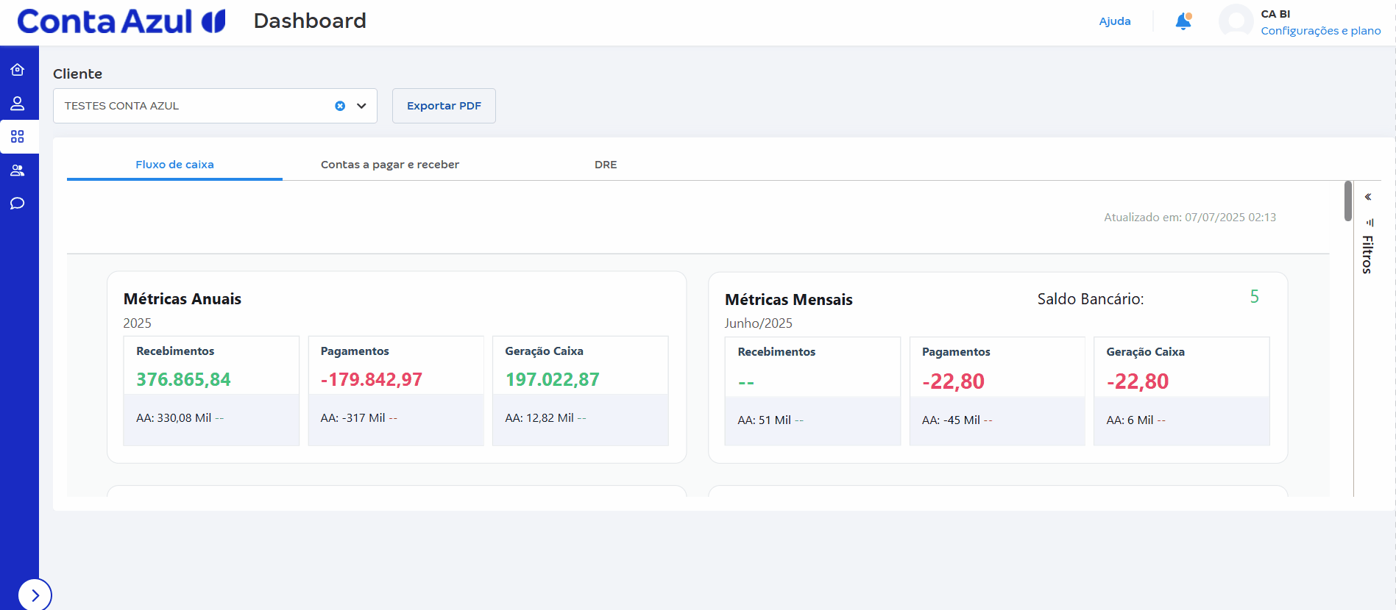
Task: Clear the selected client with the x icon
Action: coord(340,106)
